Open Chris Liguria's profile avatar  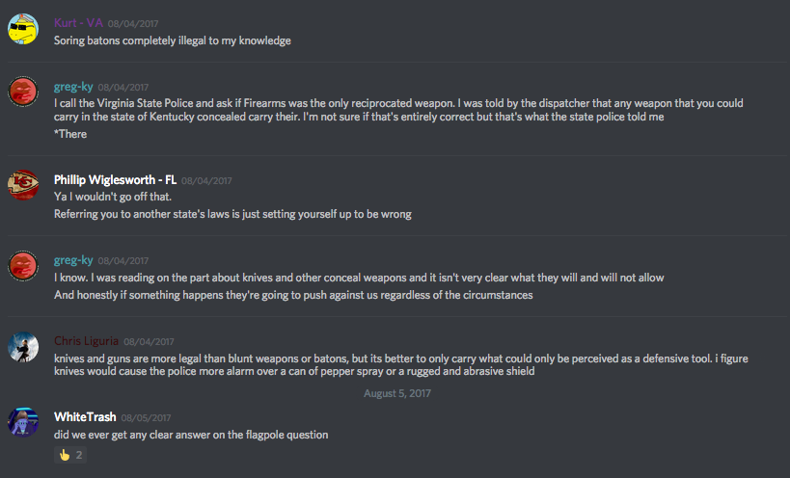[23, 346]
